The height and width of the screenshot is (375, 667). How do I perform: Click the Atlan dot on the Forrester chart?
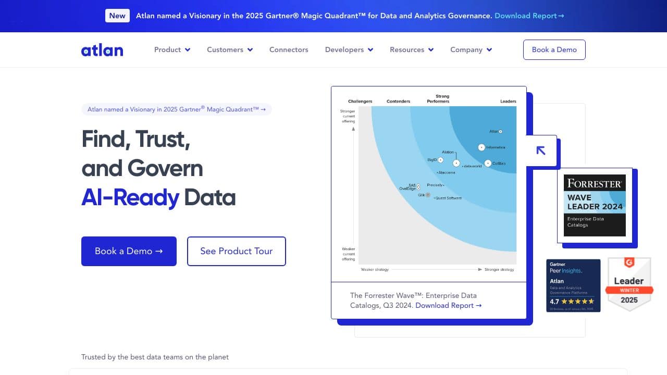coord(500,131)
